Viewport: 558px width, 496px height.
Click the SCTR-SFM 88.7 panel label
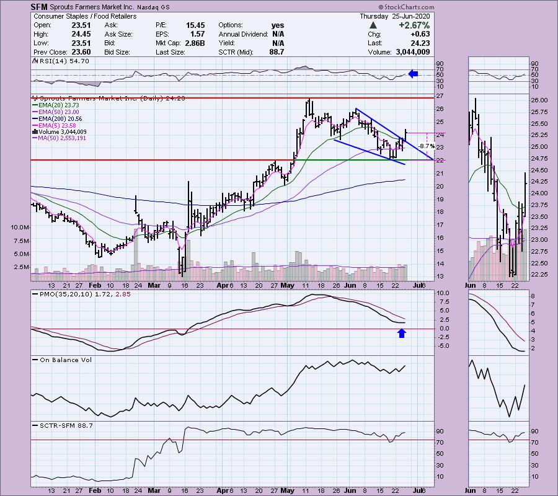click(x=63, y=425)
